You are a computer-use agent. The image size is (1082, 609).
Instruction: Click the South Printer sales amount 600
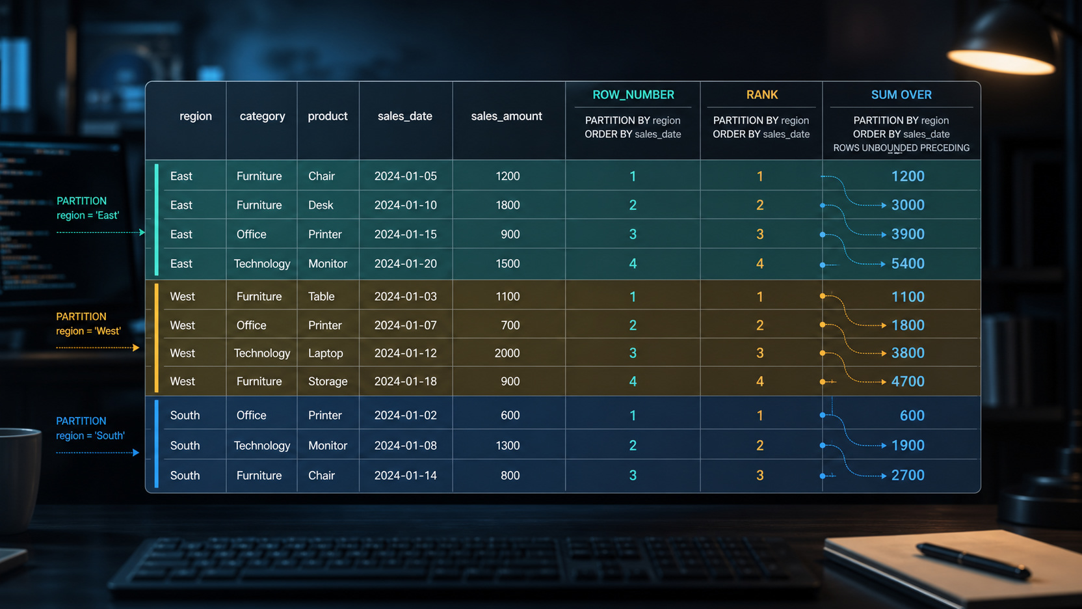click(x=510, y=415)
